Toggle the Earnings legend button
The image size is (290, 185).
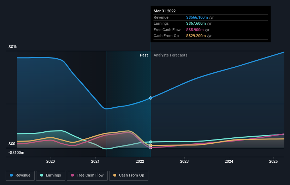(x=51, y=175)
